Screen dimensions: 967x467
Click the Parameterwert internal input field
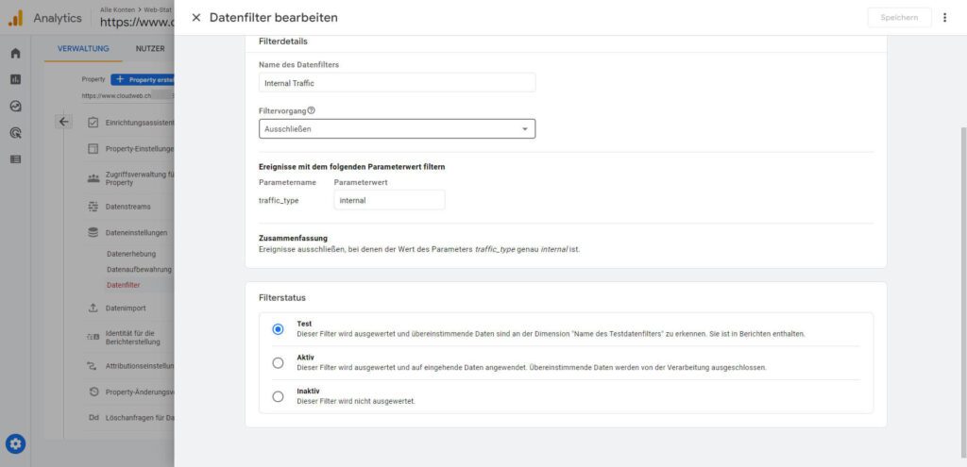(389, 200)
